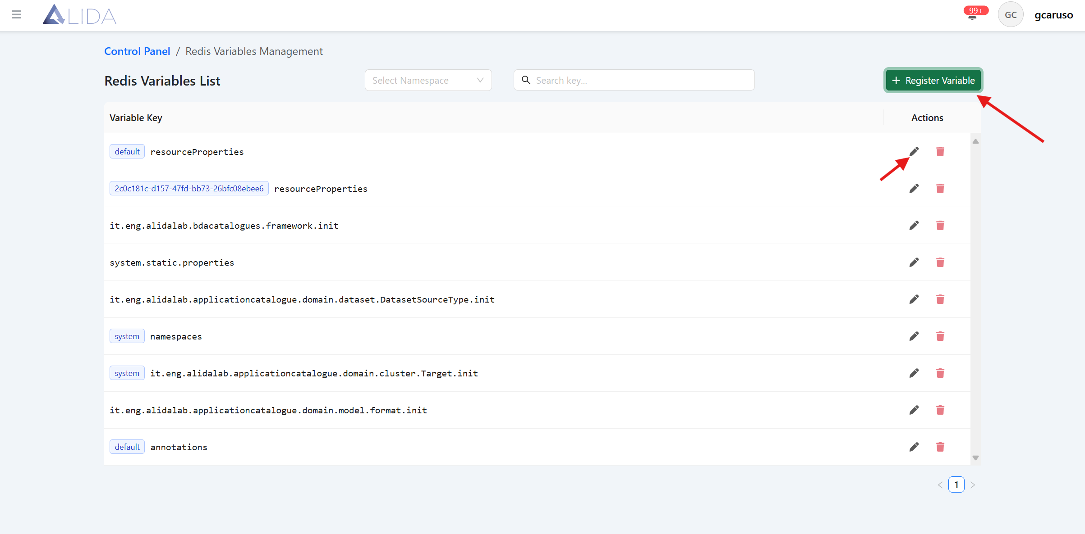Edit the domain.model.format.init variable

point(914,410)
